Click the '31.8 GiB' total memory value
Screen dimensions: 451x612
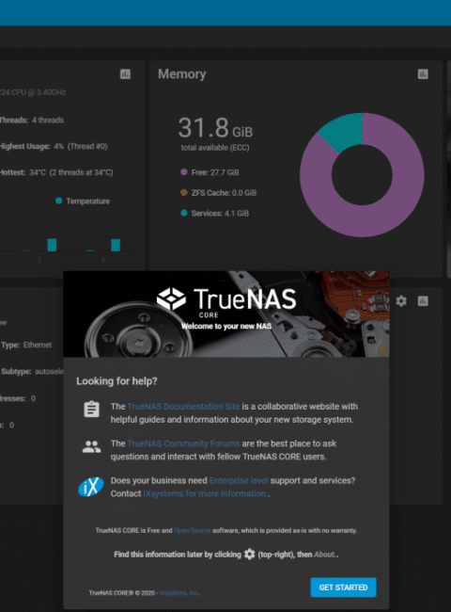[x=215, y=128]
